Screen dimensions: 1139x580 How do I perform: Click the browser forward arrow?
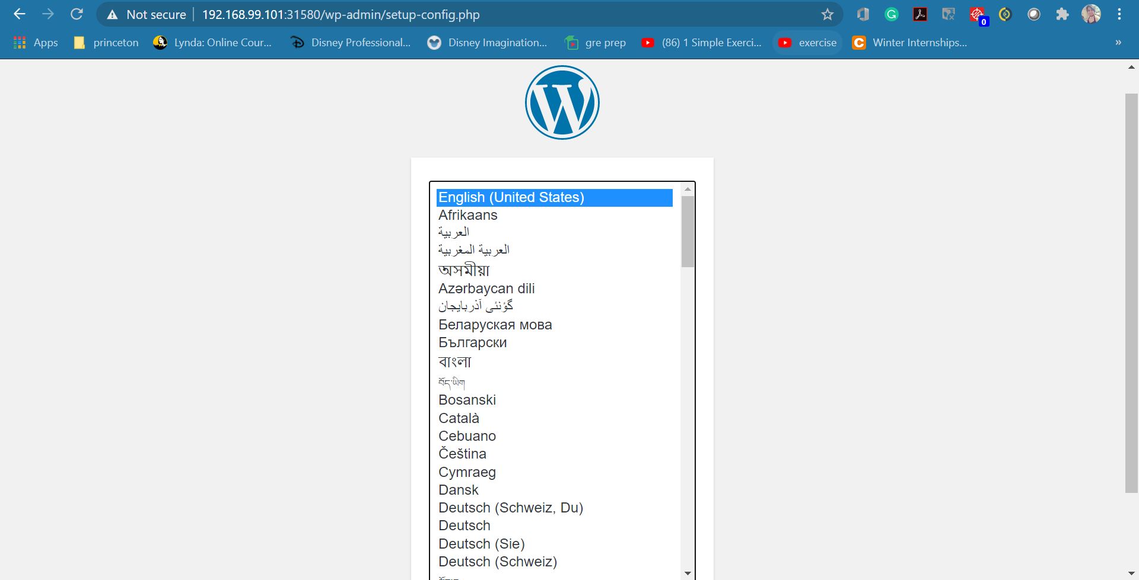click(x=48, y=14)
